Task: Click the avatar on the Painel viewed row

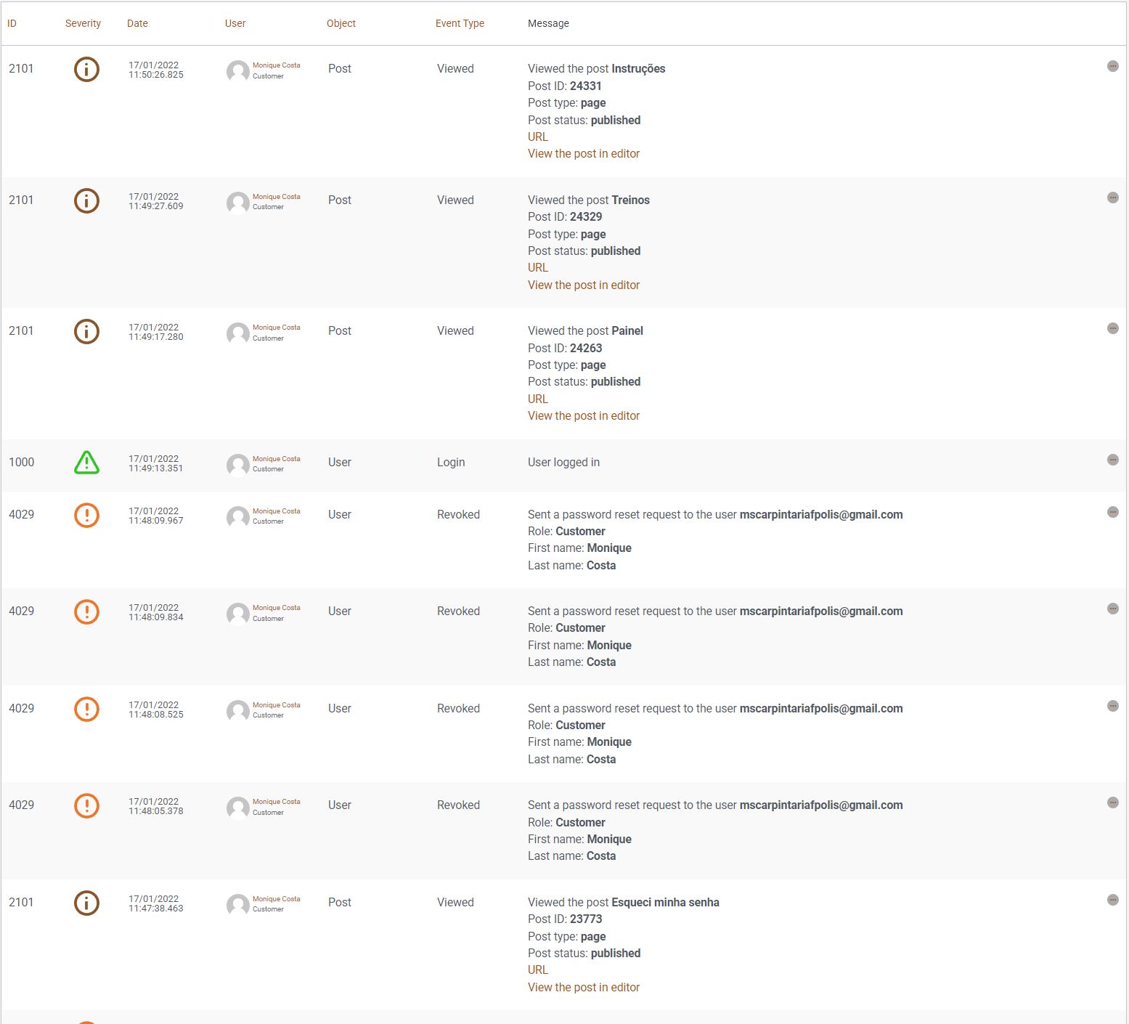Action: (x=237, y=333)
